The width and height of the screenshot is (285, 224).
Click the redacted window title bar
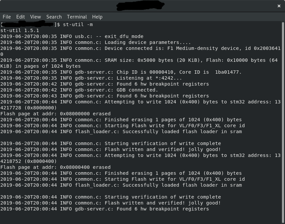coord(141,6)
